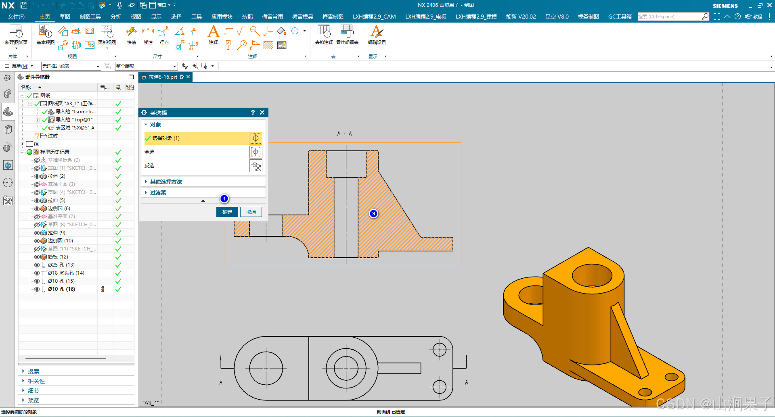
Task: Toggle visibility of Ø18 沉头孔 (14) feature
Action: 37,273
